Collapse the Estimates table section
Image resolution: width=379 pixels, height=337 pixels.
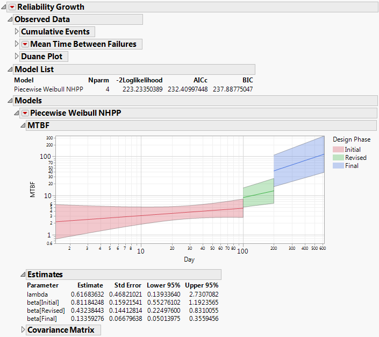coord(23,275)
